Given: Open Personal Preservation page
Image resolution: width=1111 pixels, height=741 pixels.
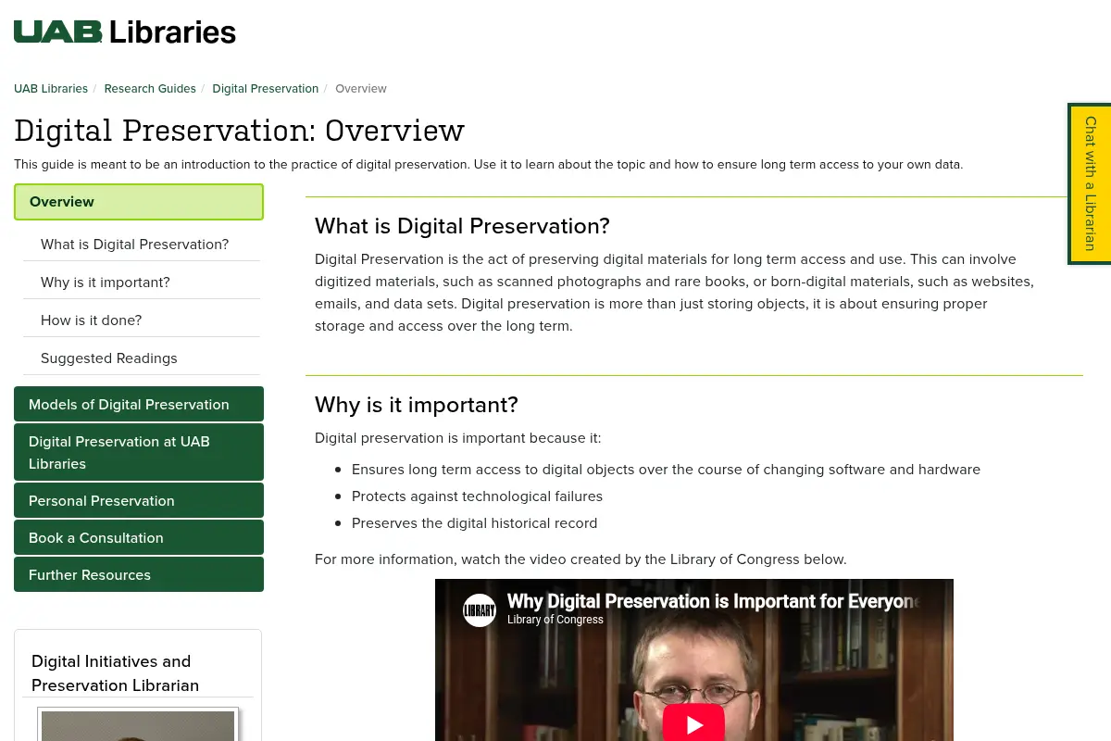Looking at the screenshot, I should (x=139, y=500).
